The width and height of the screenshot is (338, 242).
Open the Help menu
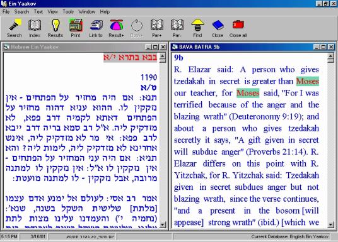pos(105,11)
